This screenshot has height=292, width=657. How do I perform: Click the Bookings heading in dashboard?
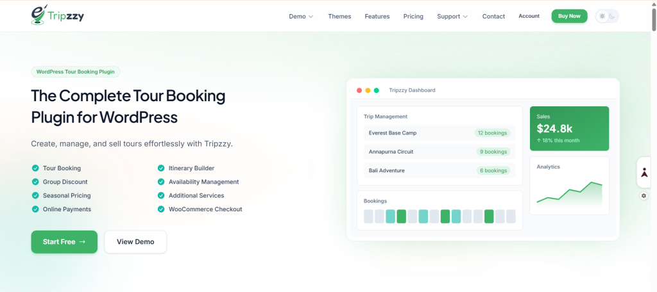[375, 201]
